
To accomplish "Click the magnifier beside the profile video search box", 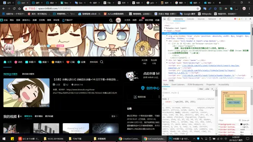I will click(102, 62).
